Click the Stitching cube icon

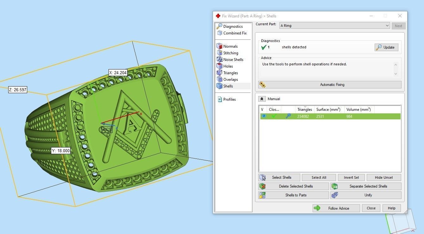pyautogui.click(x=219, y=53)
